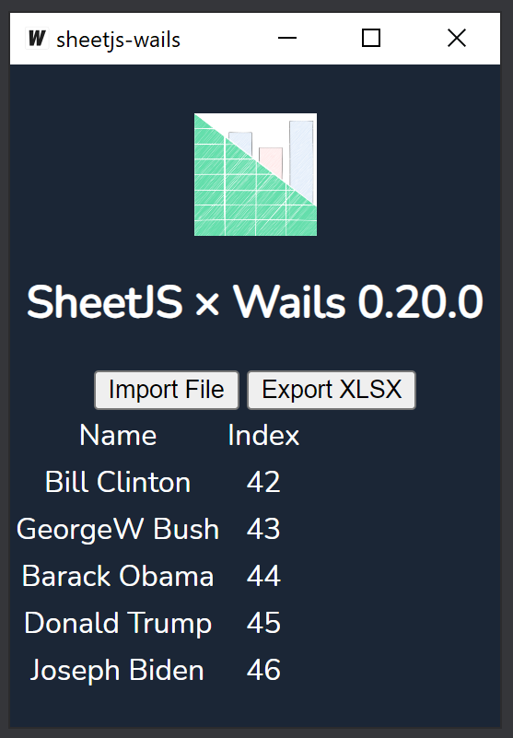The image size is (513, 738).
Task: Click the index value 46 cell
Action: tap(263, 671)
